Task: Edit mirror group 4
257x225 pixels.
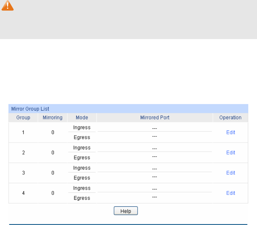Action: 231,193
